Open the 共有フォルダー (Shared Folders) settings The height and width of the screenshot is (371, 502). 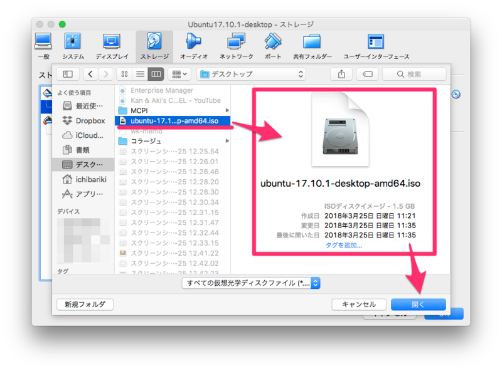(312, 46)
